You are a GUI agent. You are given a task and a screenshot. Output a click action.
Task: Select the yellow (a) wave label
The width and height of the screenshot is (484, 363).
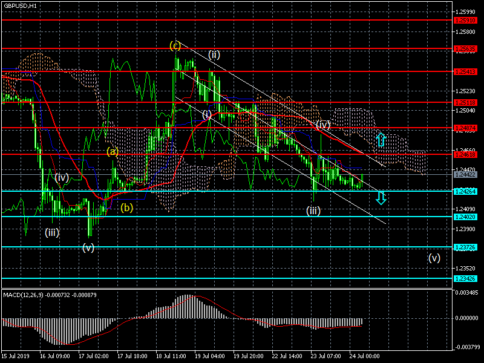[x=113, y=152]
